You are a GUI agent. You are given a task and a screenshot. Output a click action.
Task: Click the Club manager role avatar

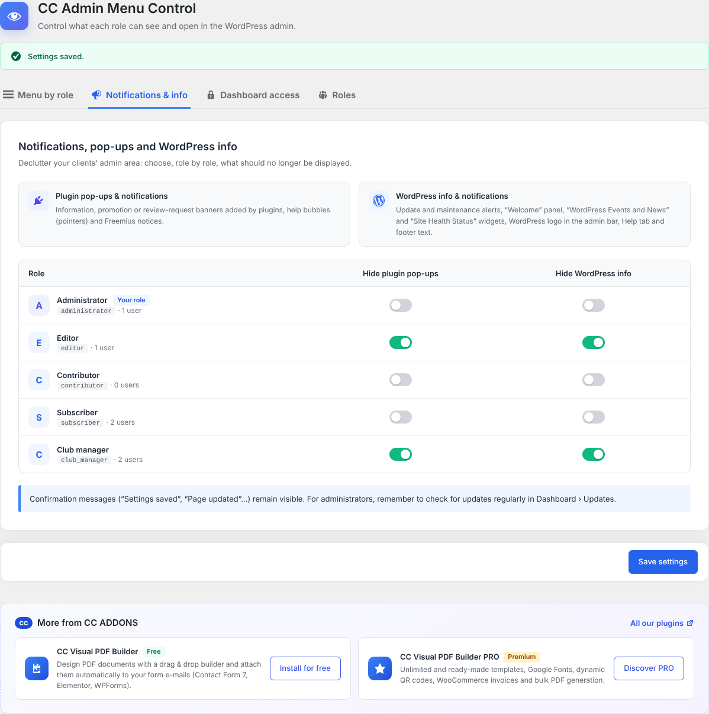(x=39, y=454)
